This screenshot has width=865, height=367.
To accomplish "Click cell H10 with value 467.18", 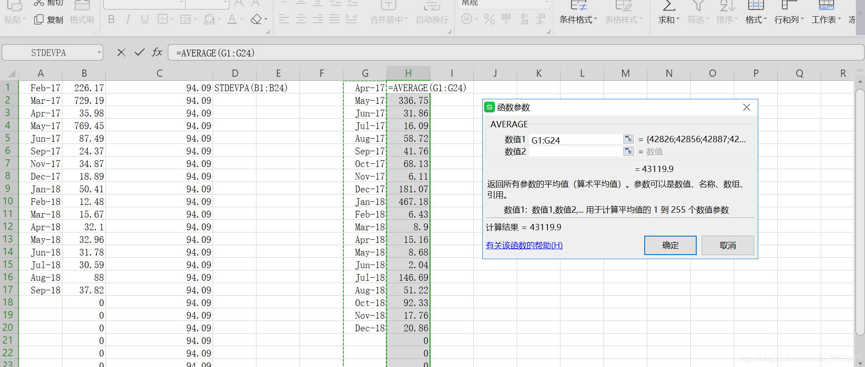I will (x=408, y=202).
